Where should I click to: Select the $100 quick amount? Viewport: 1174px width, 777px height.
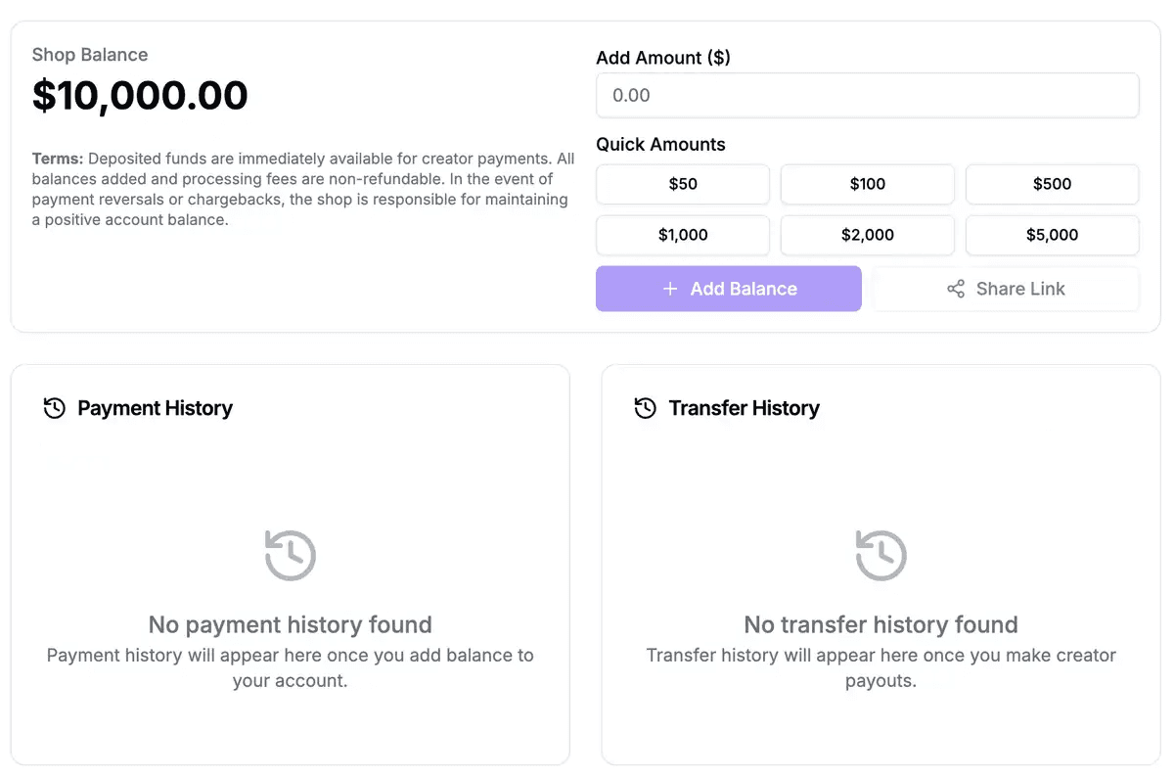pos(867,184)
